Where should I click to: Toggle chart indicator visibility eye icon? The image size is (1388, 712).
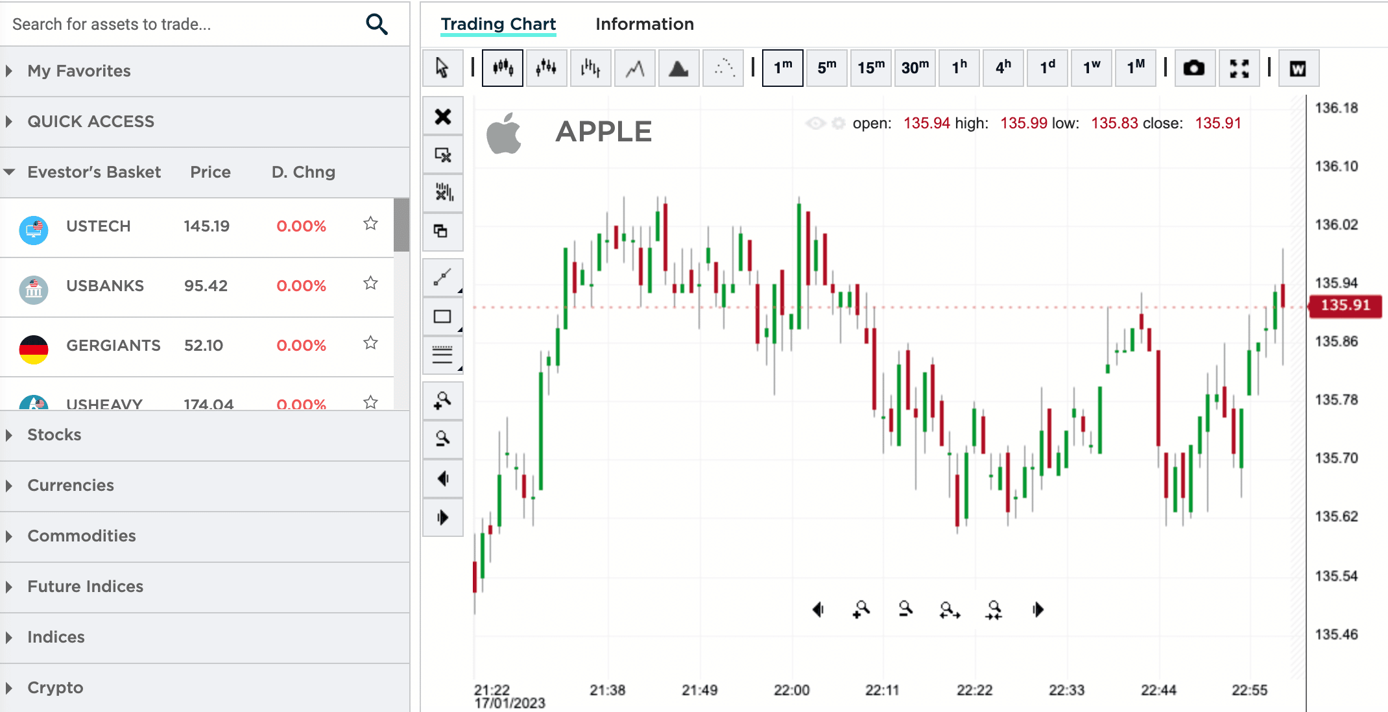pos(815,123)
